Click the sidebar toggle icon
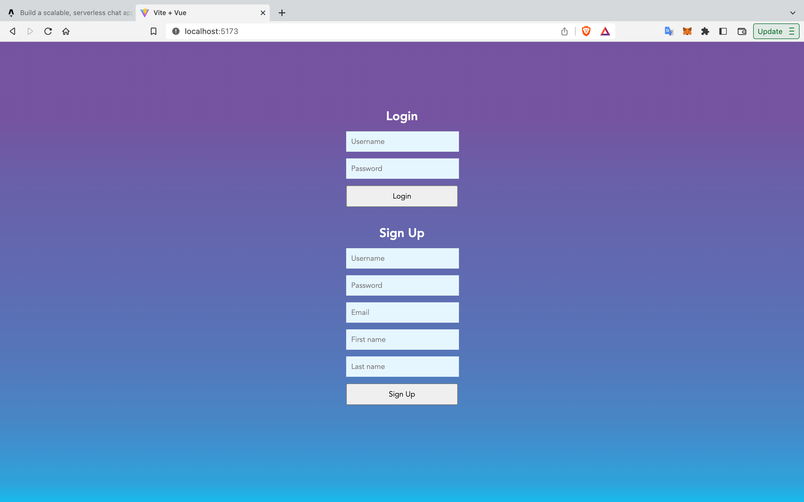The width and height of the screenshot is (804, 502). coord(723,31)
